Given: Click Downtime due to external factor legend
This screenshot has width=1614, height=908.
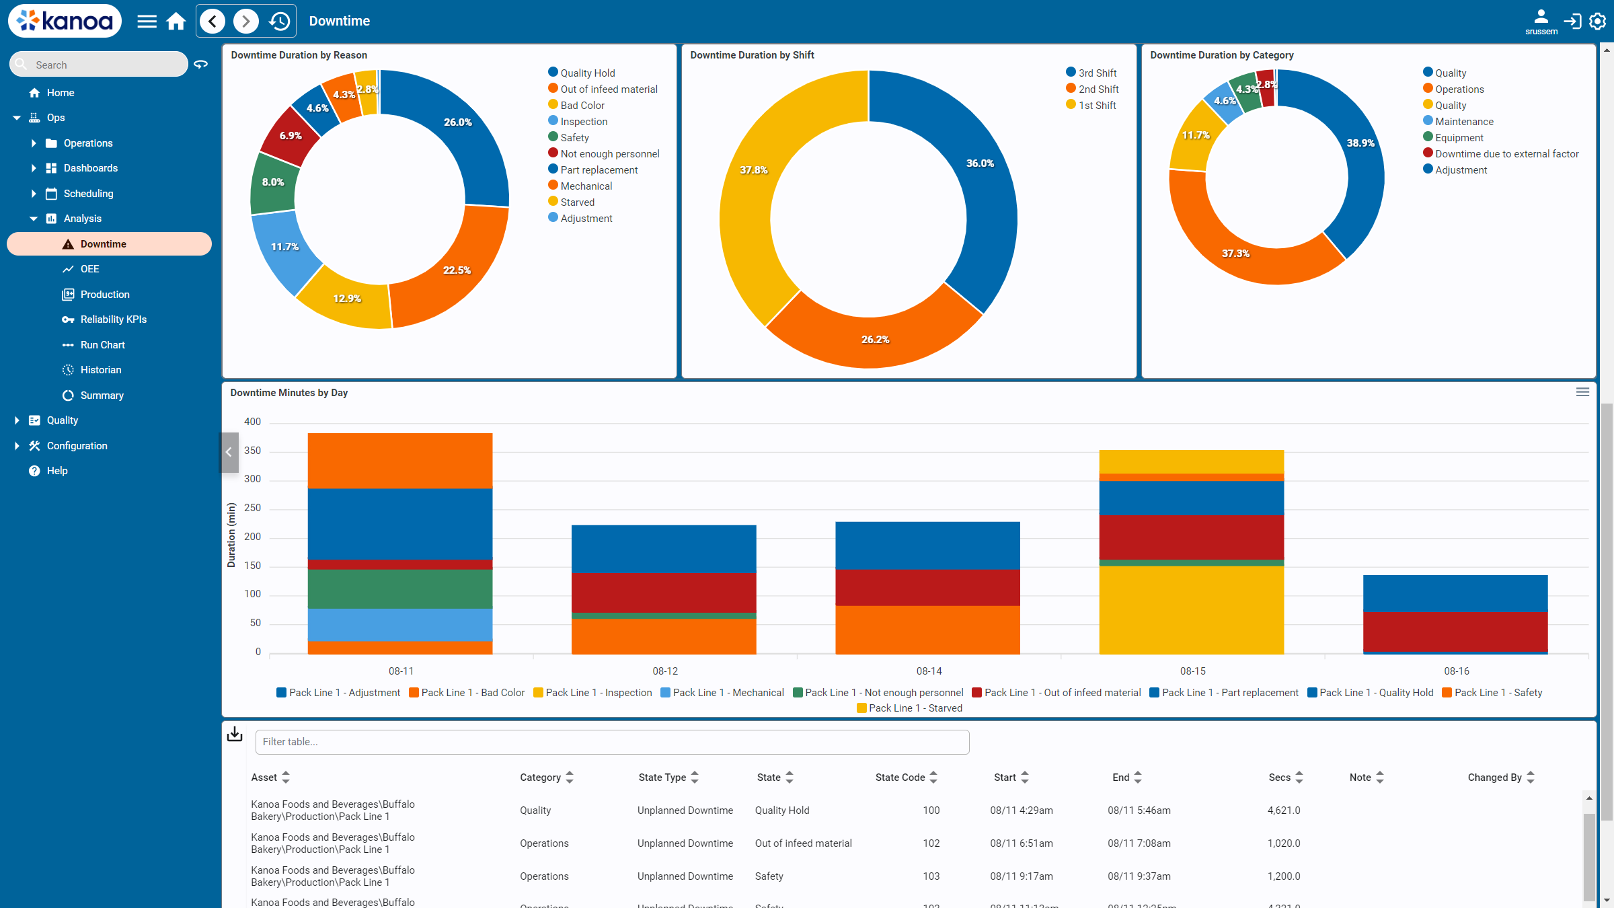Looking at the screenshot, I should (x=1501, y=153).
